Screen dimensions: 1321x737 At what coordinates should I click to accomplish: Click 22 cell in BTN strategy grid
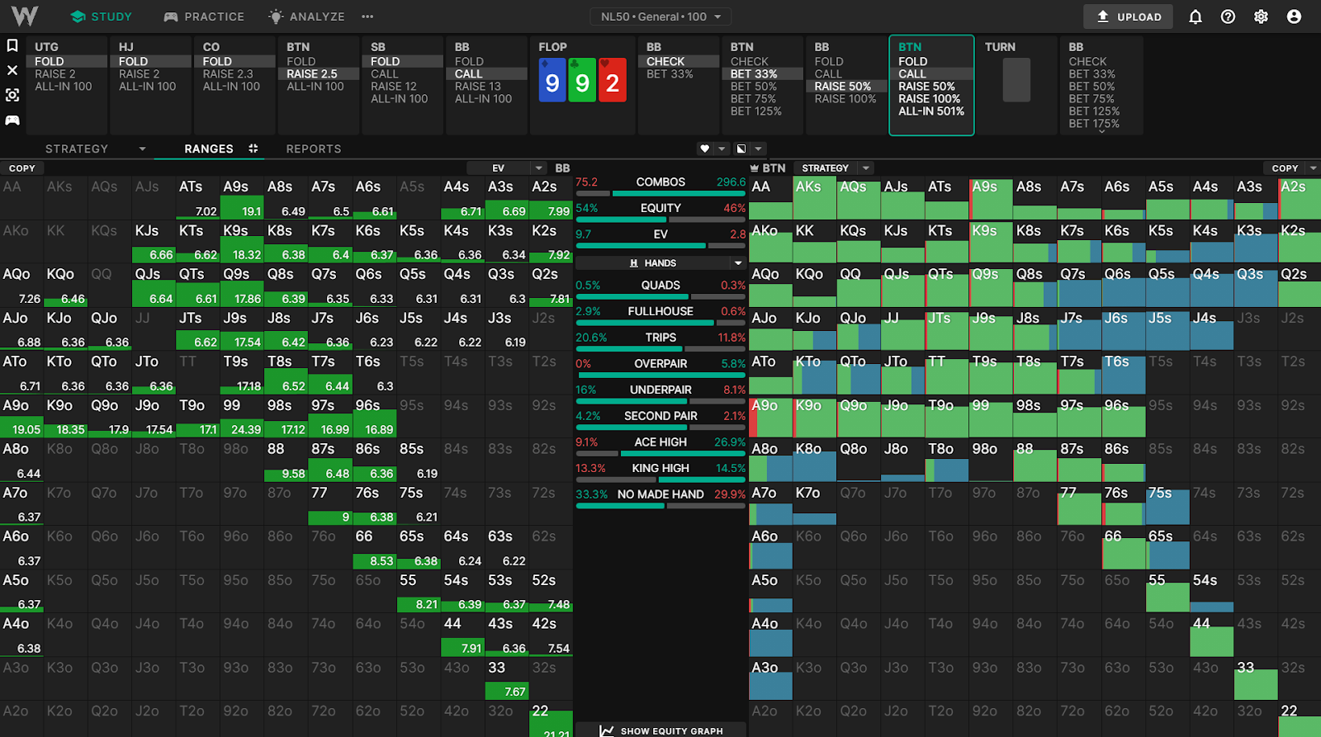point(1300,719)
